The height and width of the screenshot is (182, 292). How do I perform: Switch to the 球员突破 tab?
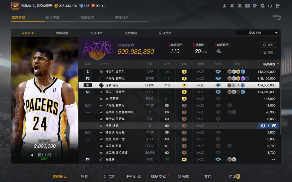53,18
